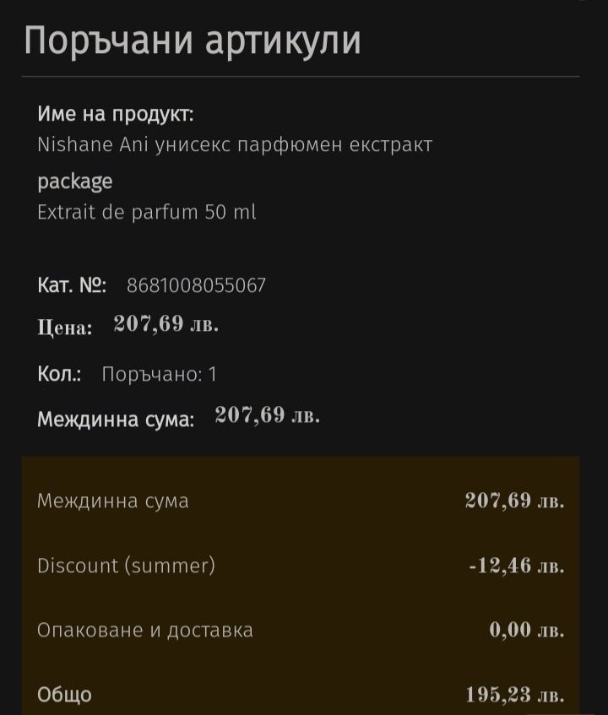Select catalog number 8681008055067
The width and height of the screenshot is (608, 715).
196,285
